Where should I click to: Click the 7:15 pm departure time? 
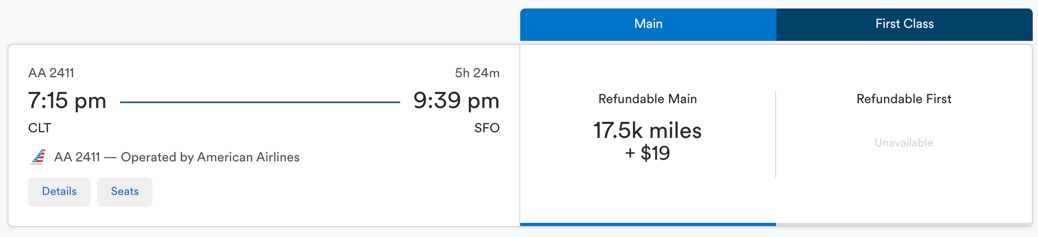click(x=68, y=101)
